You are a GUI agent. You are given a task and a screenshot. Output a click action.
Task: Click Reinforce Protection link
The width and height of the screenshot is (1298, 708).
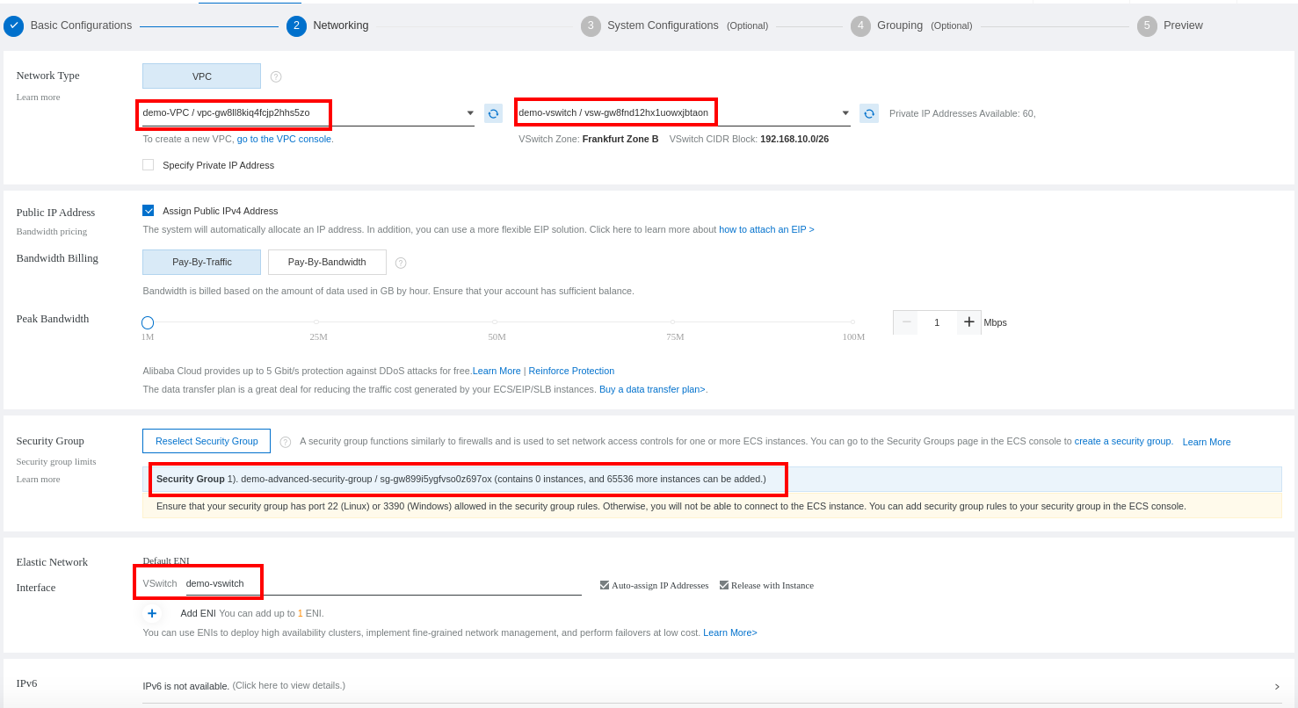[x=571, y=371]
